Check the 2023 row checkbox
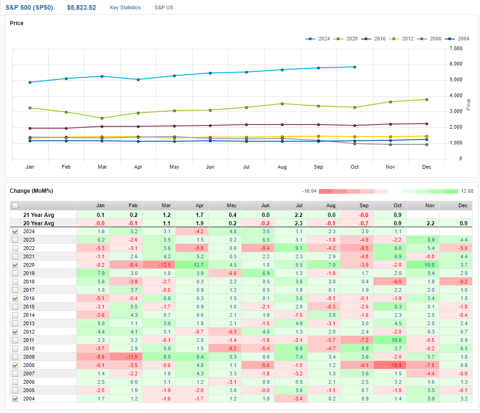The width and height of the screenshot is (480, 413). coord(15,240)
